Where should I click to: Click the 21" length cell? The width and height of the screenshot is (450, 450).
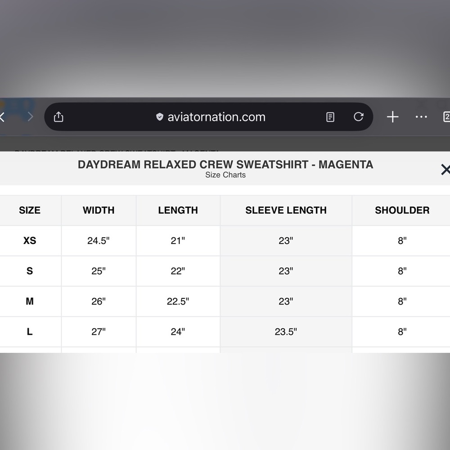pyautogui.click(x=178, y=240)
